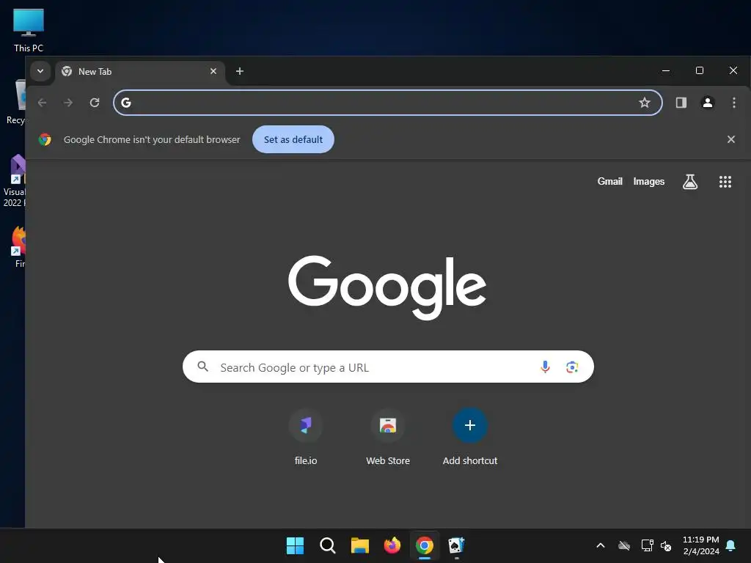Minimize the Chrome window
Screen dimensions: 751x563
666,70
